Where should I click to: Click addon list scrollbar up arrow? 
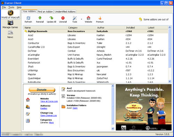(169, 27)
